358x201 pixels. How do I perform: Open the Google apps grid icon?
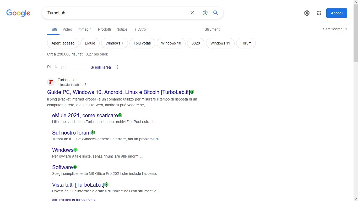click(x=319, y=13)
